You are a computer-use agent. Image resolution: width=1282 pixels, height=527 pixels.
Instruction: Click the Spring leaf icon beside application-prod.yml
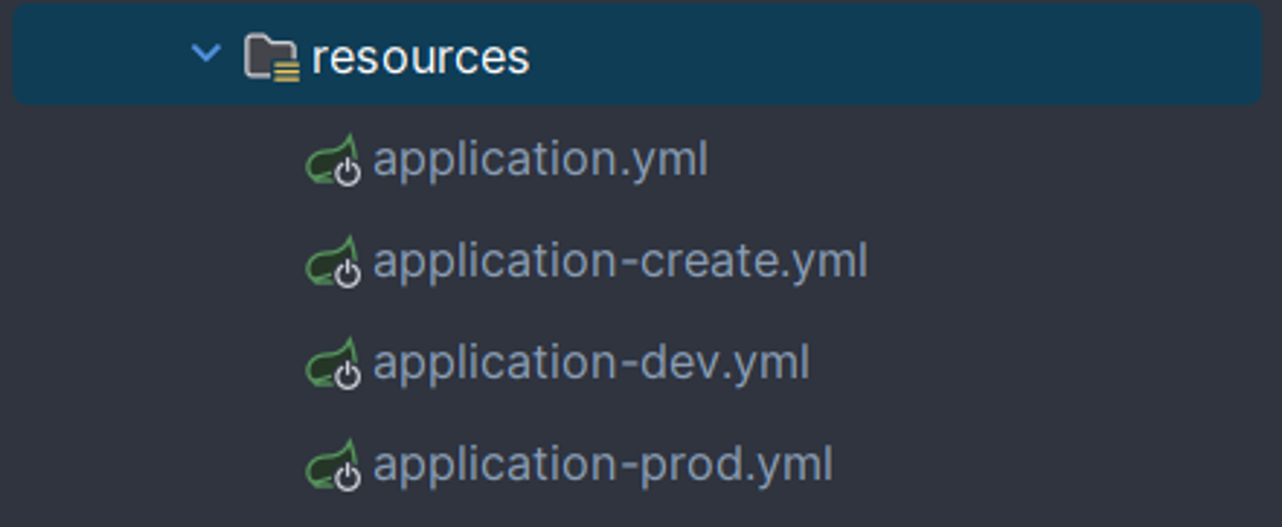(327, 462)
